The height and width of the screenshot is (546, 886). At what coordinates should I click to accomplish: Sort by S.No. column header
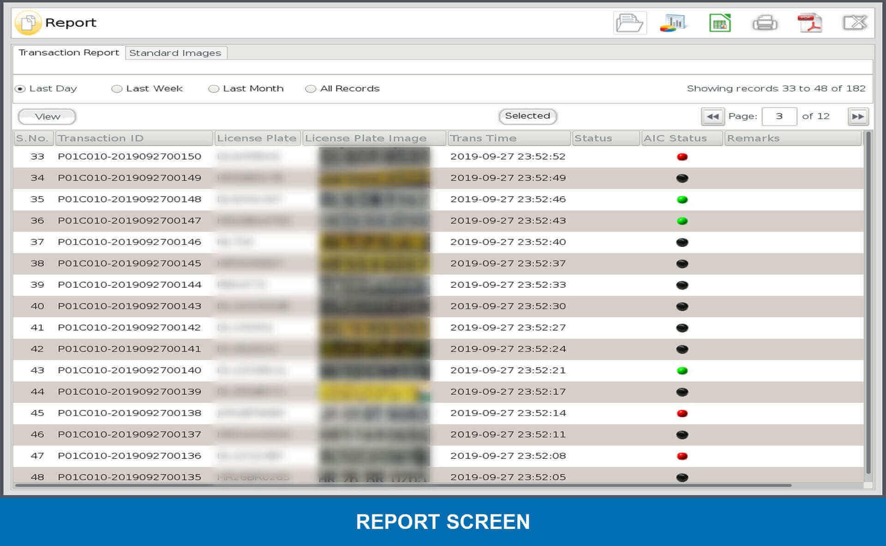[x=33, y=138]
